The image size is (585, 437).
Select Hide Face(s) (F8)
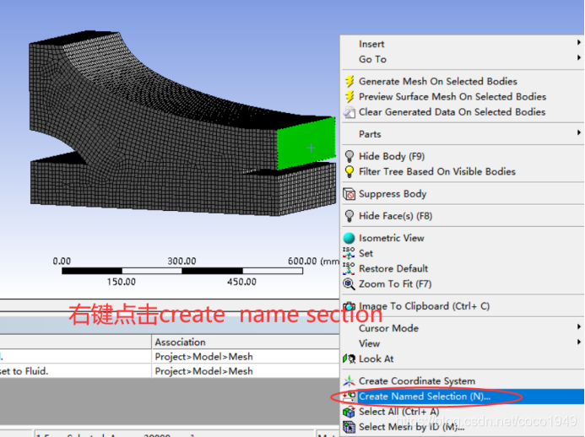click(x=463, y=216)
